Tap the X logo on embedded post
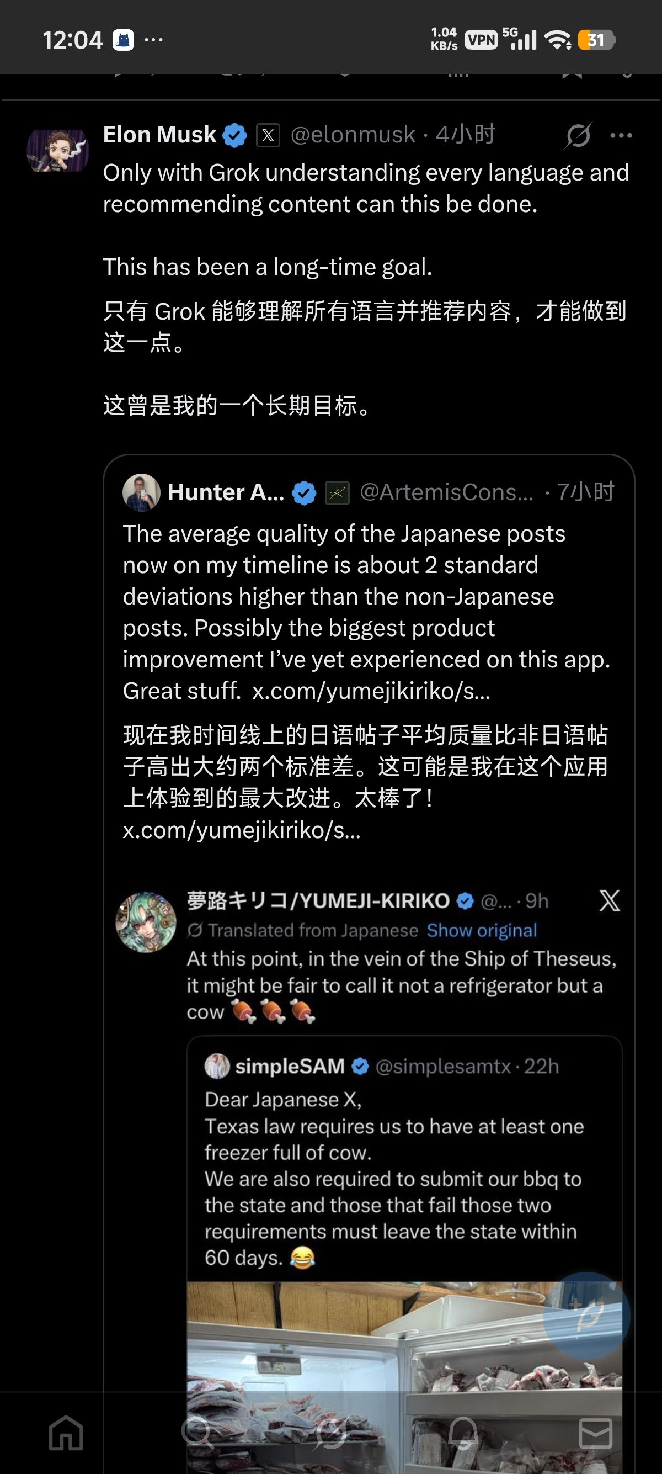 pos(609,900)
